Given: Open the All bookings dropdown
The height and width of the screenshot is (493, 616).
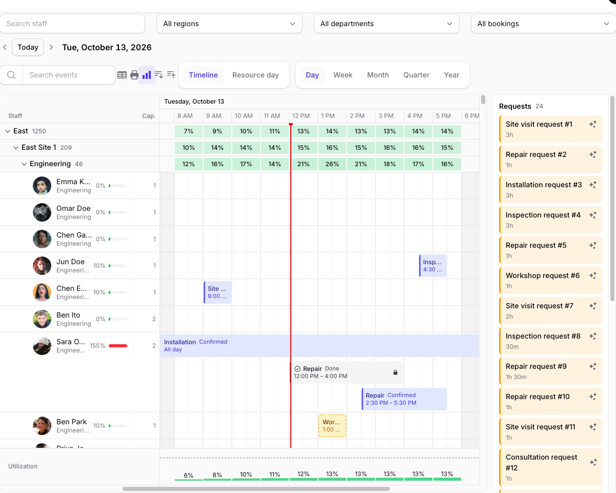Looking at the screenshot, I should click(543, 24).
